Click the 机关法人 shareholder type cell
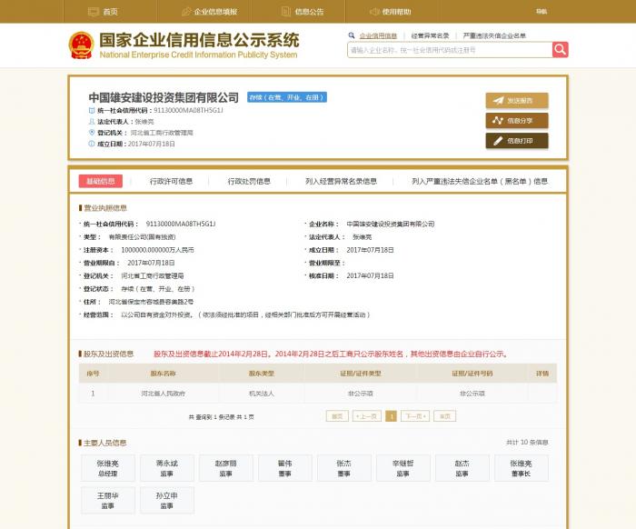 [x=262, y=394]
